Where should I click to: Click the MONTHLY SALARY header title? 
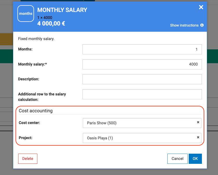(x=62, y=10)
